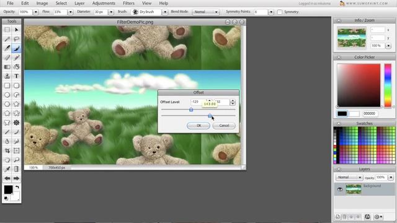The image size is (397, 223).
Task: Select the Blur drop tool
Action: pos(7,141)
